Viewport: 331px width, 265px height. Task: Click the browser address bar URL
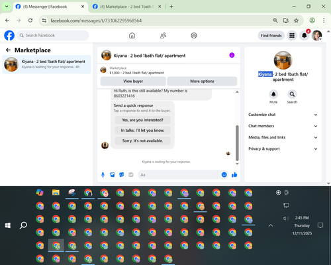tap(96, 21)
